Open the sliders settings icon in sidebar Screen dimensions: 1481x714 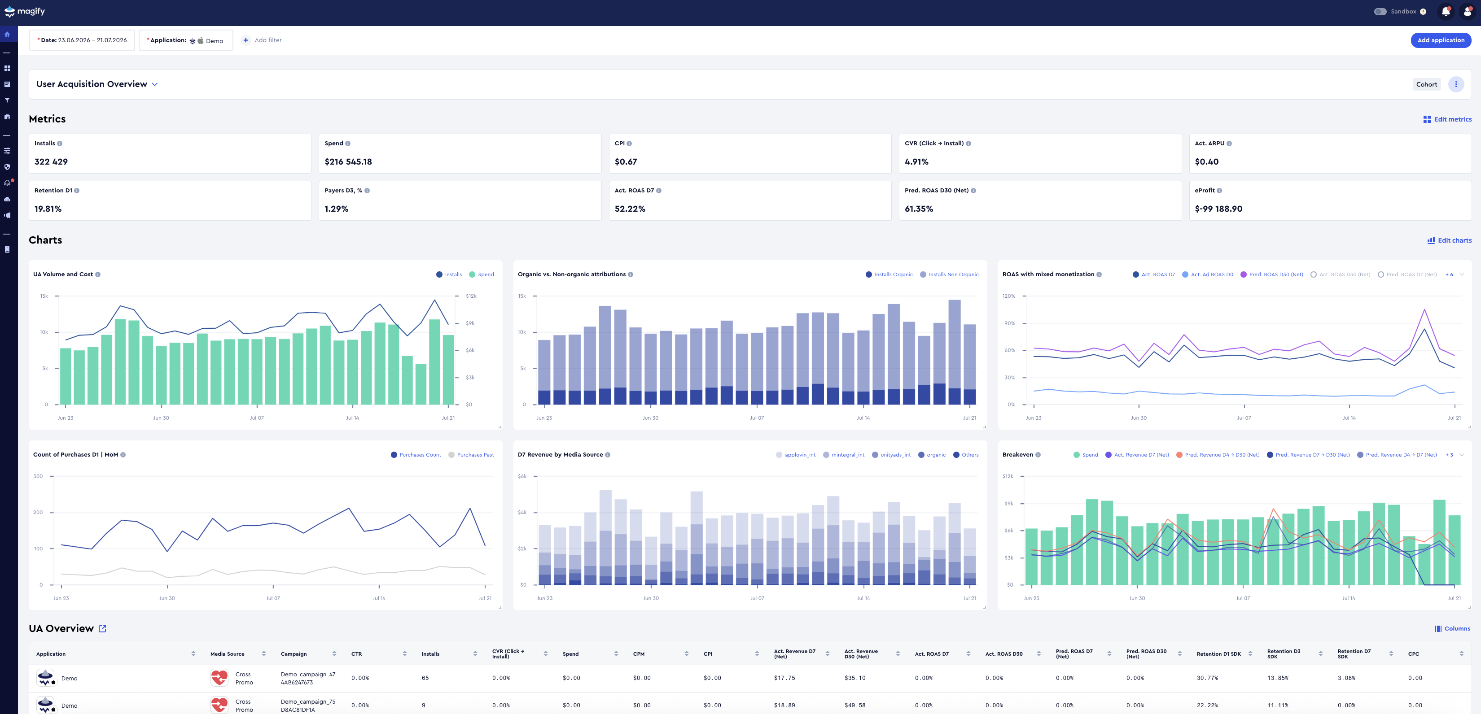[7, 151]
